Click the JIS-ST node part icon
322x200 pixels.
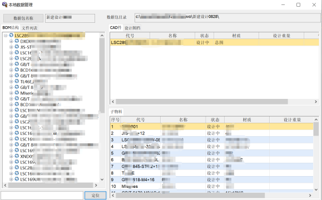(17, 47)
